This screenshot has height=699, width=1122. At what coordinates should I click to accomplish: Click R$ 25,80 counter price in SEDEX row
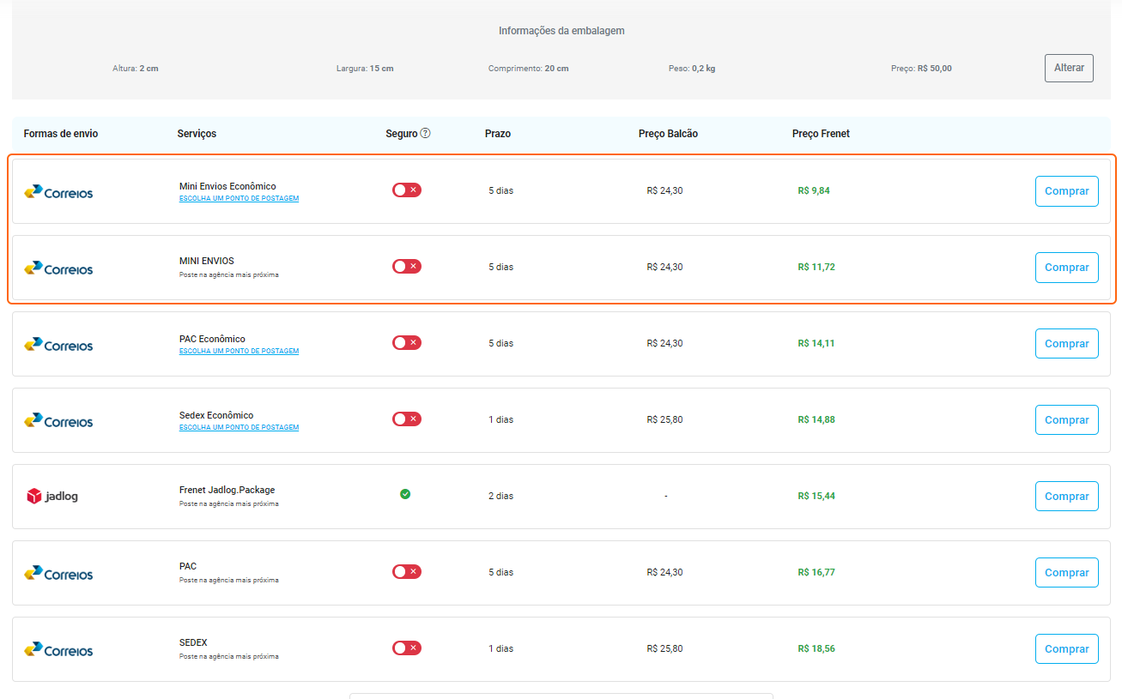point(665,648)
